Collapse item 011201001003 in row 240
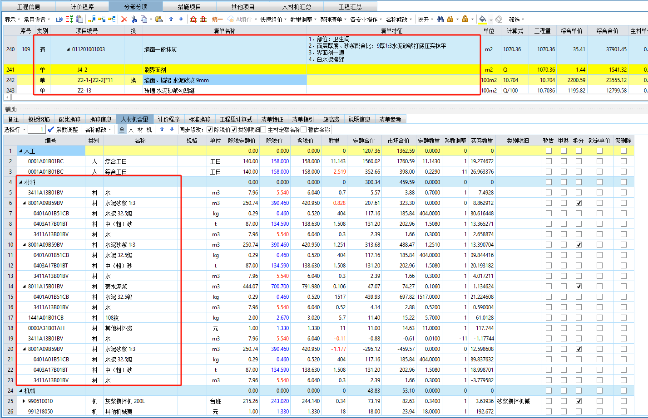648x418 pixels. tap(69, 49)
